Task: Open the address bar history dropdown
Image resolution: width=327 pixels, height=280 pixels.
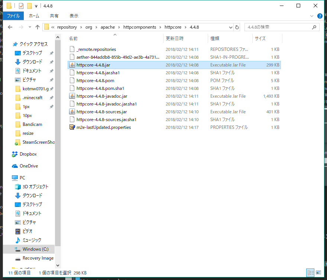Action: coord(230,27)
